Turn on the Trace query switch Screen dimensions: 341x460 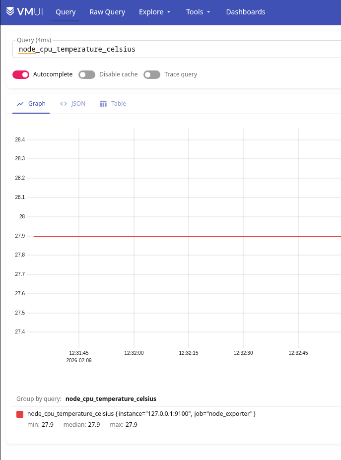click(152, 74)
